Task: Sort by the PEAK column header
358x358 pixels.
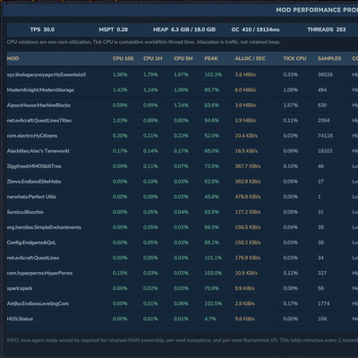Action: pyautogui.click(x=211, y=58)
